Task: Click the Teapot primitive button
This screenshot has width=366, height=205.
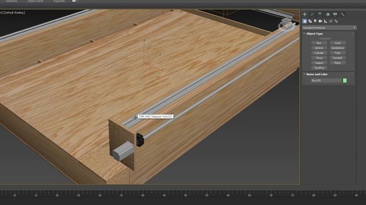Action: pyautogui.click(x=319, y=63)
